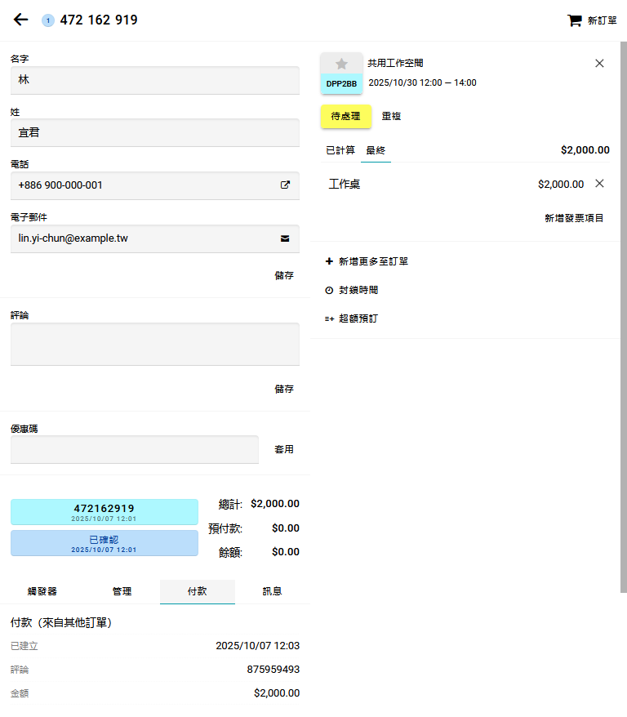Switch to the 觸發器 tab

42,591
